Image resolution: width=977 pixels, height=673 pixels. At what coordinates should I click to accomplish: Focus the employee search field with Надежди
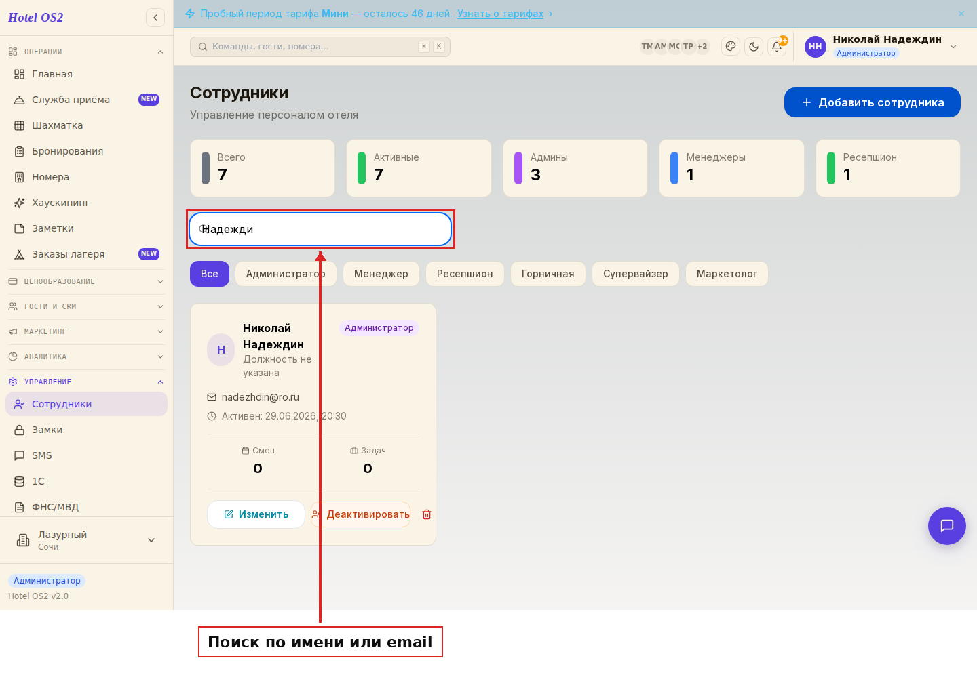[320, 229]
